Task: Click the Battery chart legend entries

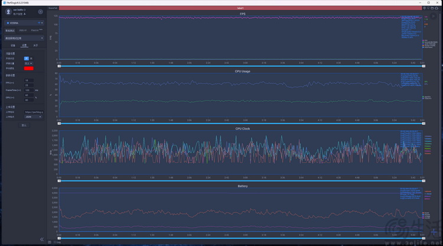Action: point(426,215)
